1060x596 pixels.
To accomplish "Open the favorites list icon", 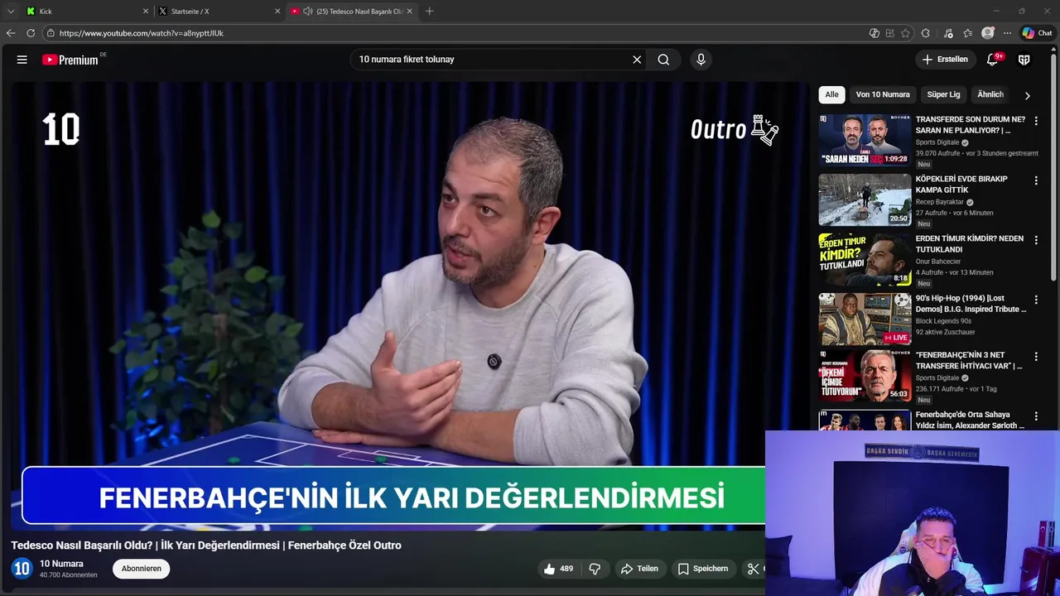I will [968, 33].
